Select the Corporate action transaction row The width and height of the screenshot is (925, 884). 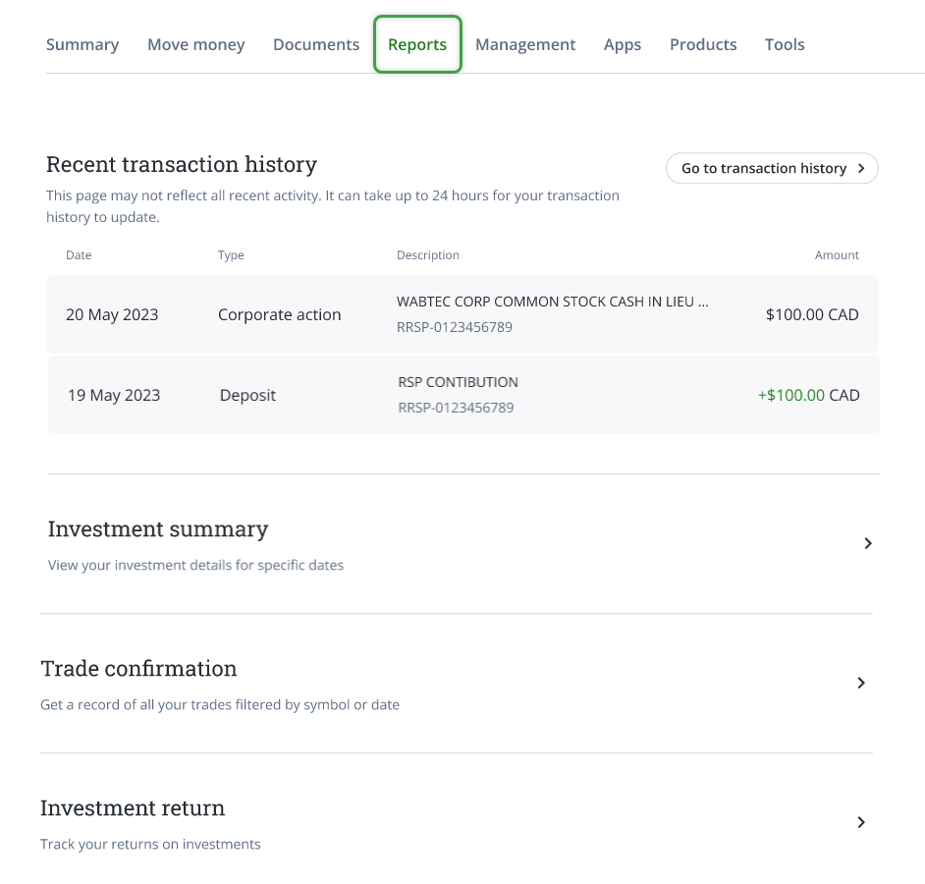[x=462, y=314]
